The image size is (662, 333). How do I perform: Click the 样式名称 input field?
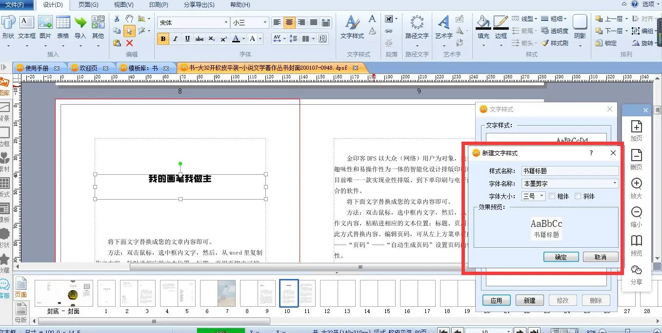tap(569, 171)
